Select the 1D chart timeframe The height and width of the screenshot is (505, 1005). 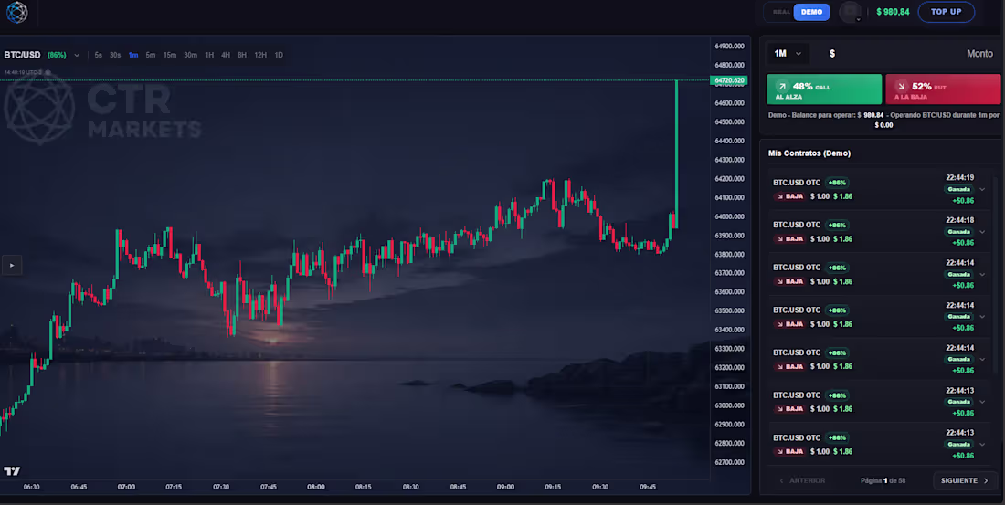click(279, 55)
